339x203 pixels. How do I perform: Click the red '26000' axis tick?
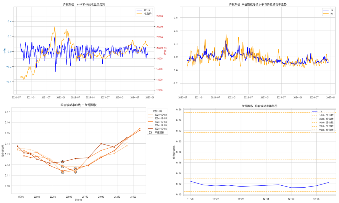click(159, 16)
